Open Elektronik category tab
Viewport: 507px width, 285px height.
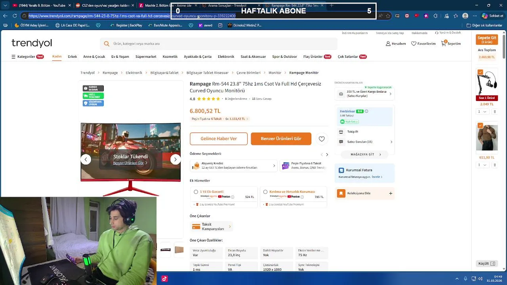point(226,57)
